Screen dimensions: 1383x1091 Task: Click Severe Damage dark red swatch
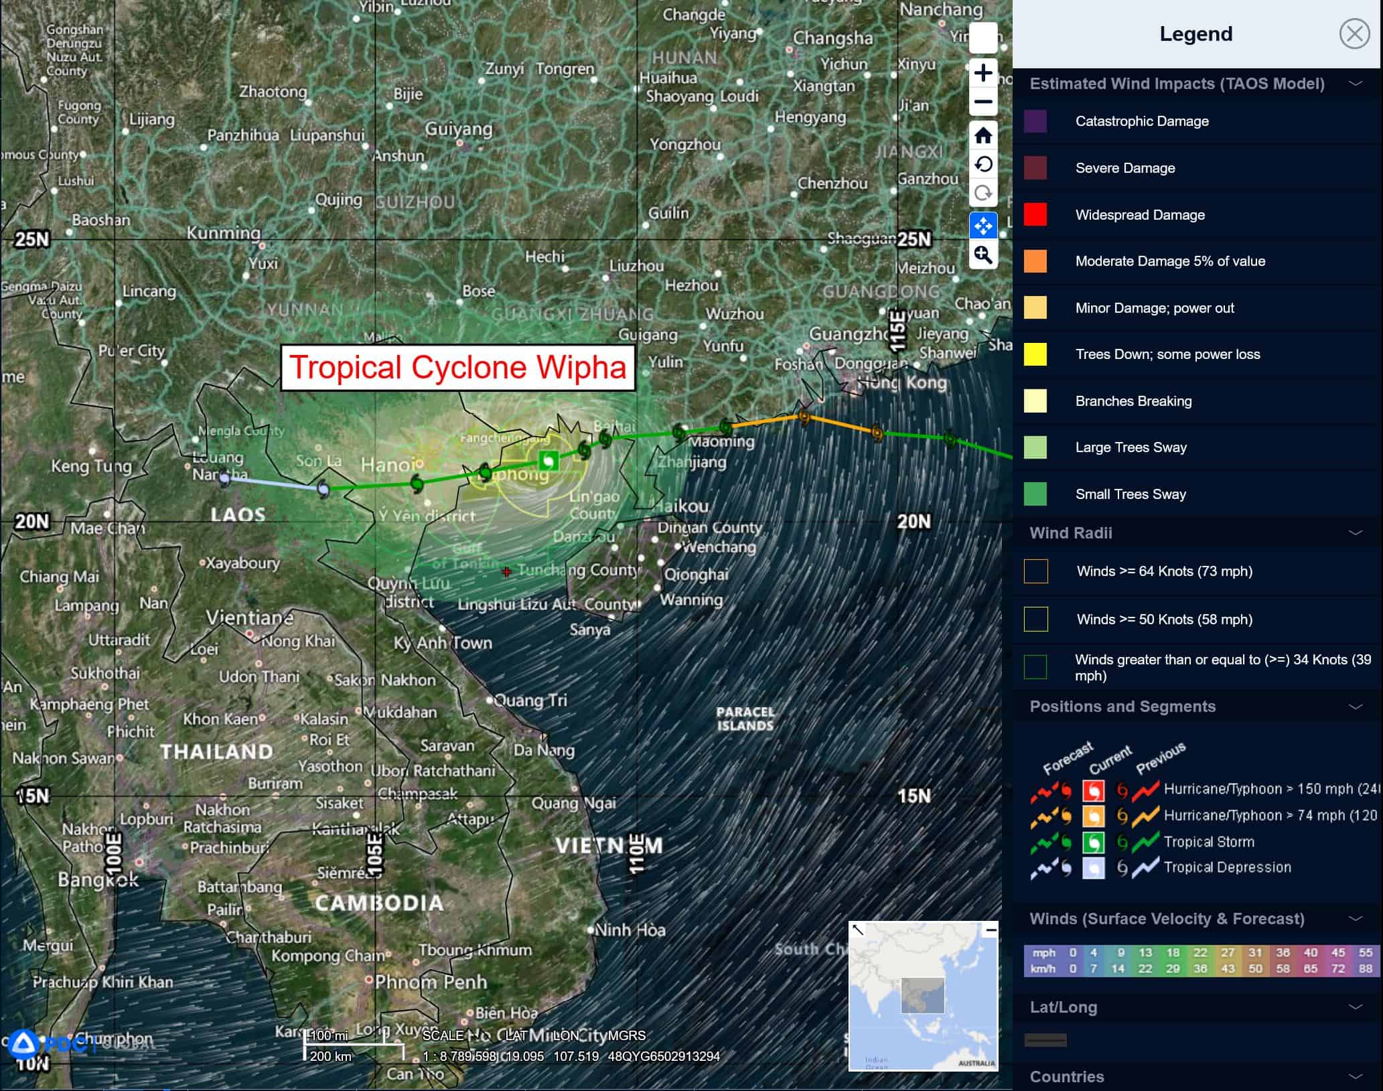pyautogui.click(x=1035, y=168)
